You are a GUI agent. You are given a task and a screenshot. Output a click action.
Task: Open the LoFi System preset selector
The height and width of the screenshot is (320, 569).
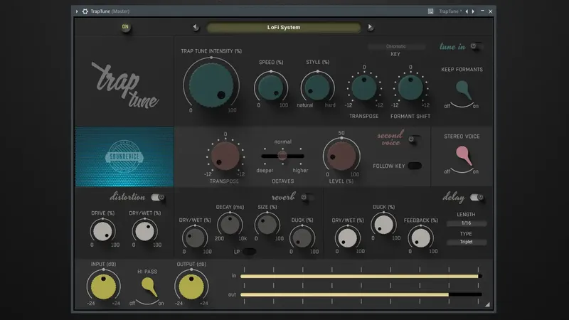(x=283, y=27)
